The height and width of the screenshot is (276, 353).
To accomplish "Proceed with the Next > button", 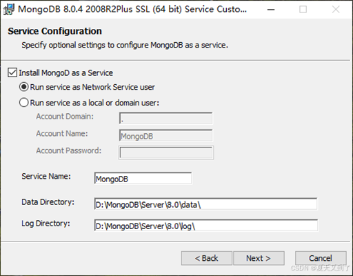I will 259,258.
